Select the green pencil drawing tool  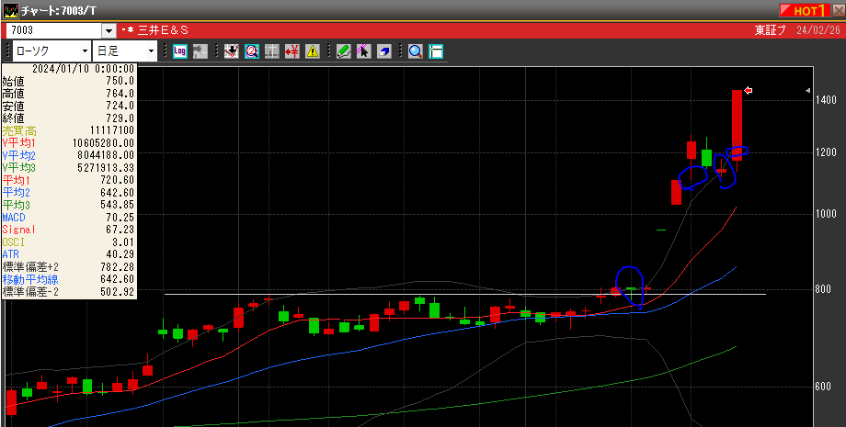point(343,51)
